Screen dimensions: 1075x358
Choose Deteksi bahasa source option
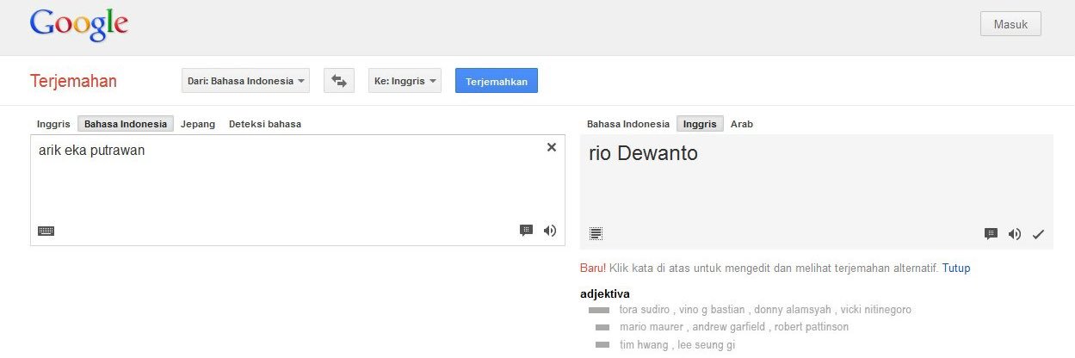pos(265,124)
